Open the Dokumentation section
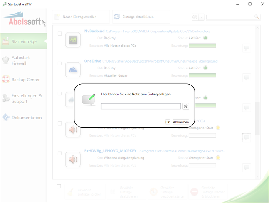269x203 pixels. pos(24,118)
